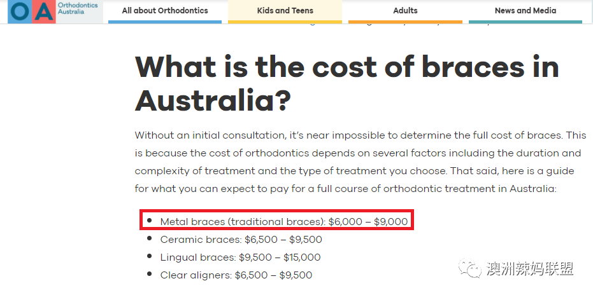593x295 pixels.
Task: Click the 澳洲辣妈联盟 watermark text
Action: (x=530, y=268)
